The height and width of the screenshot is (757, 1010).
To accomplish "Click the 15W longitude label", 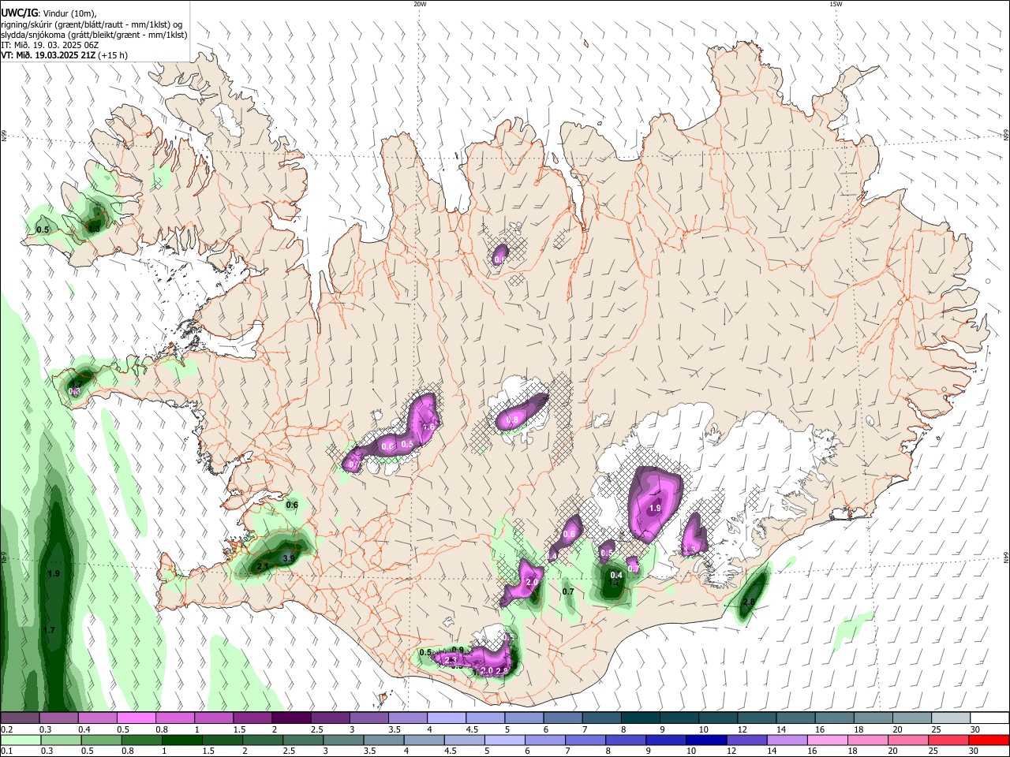I will tap(836, 4).
